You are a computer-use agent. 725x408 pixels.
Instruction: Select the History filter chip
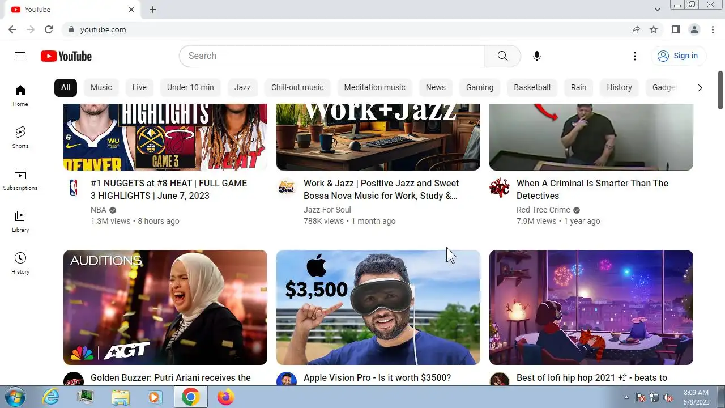point(619,87)
